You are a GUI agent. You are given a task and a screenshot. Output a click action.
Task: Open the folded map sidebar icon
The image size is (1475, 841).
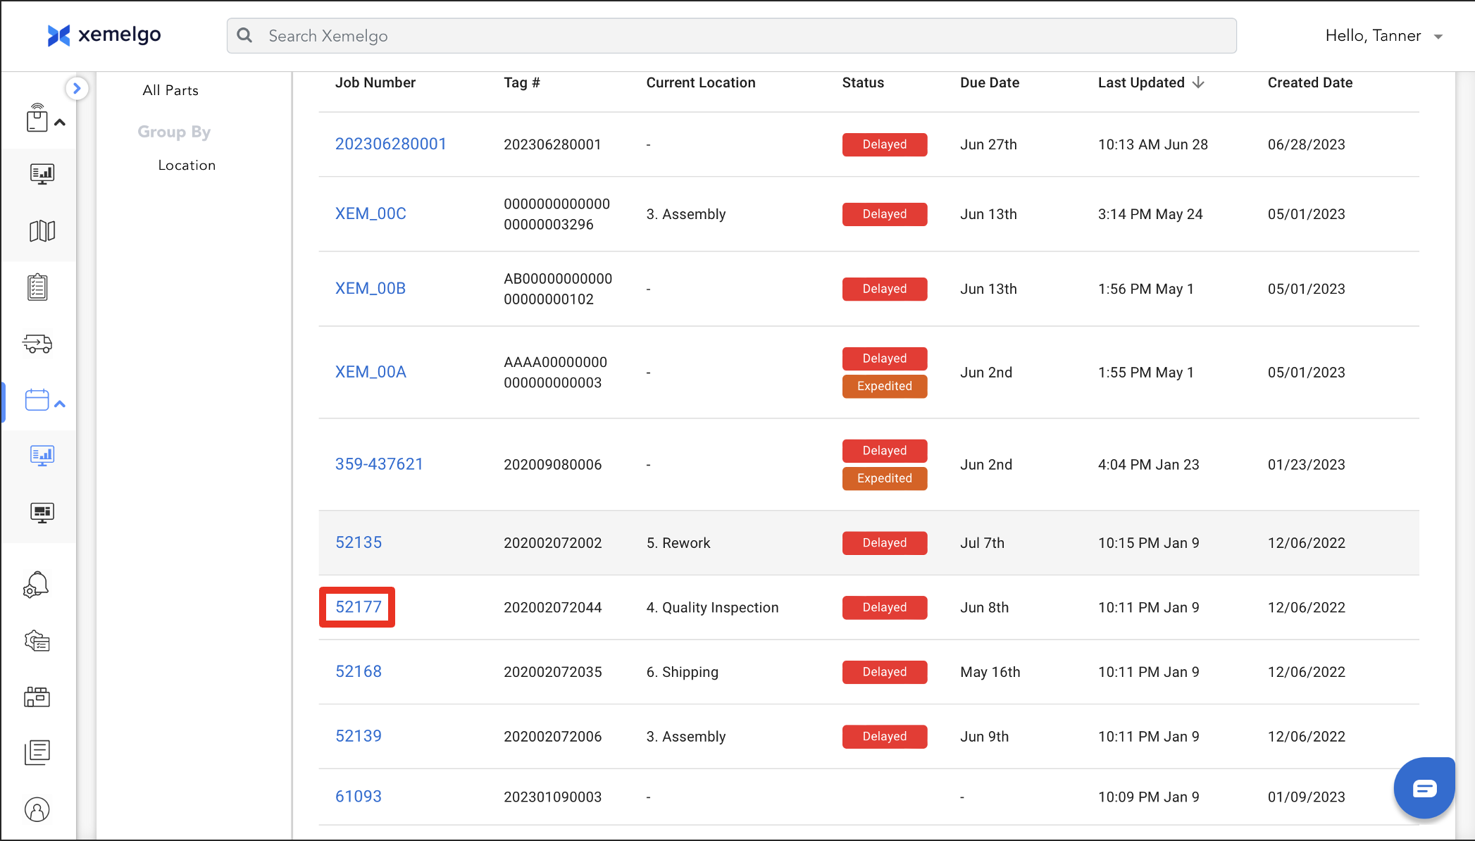[x=42, y=231]
